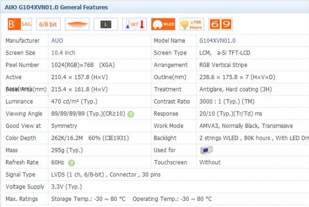Click the Max. Ratings row label

point(22,199)
